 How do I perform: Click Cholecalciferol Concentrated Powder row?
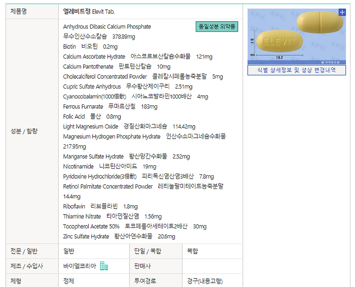(143, 77)
